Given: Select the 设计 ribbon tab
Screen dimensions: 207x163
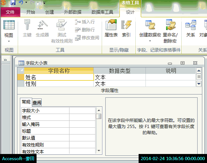Looking at the screenshot, I should [130, 12].
